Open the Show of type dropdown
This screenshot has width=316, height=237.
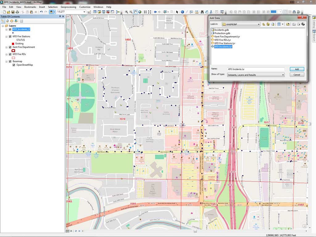pyautogui.click(x=283, y=75)
